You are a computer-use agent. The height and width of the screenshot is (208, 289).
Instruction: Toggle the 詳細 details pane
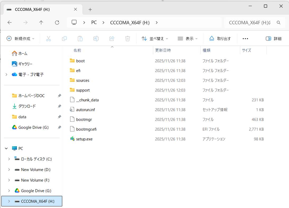[273, 39]
